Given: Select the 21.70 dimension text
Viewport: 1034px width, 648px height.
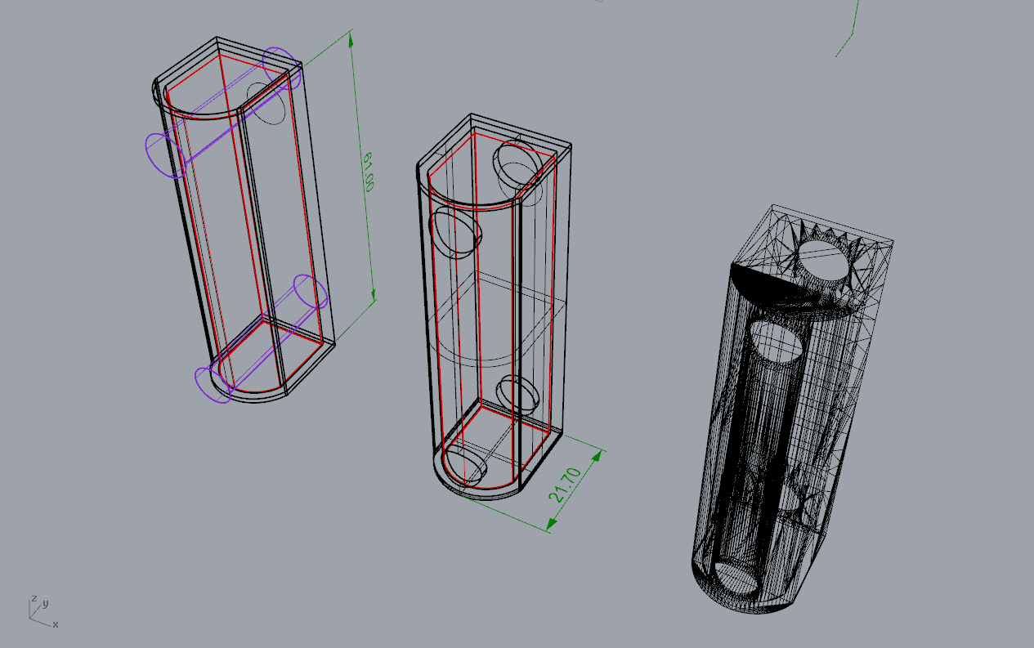Looking at the screenshot, I should (x=566, y=484).
